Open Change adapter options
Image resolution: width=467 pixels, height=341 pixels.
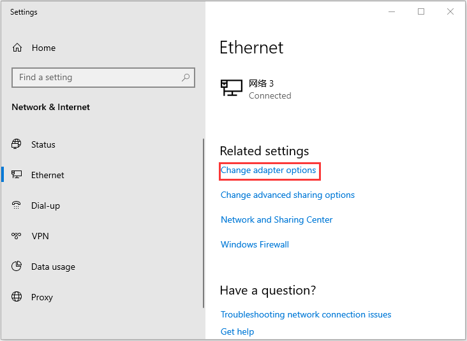(268, 170)
